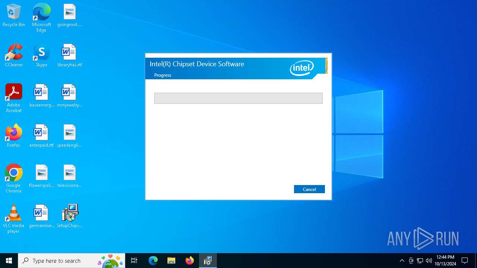Select televisiona image file
This screenshot has width=477, height=268.
69,176
